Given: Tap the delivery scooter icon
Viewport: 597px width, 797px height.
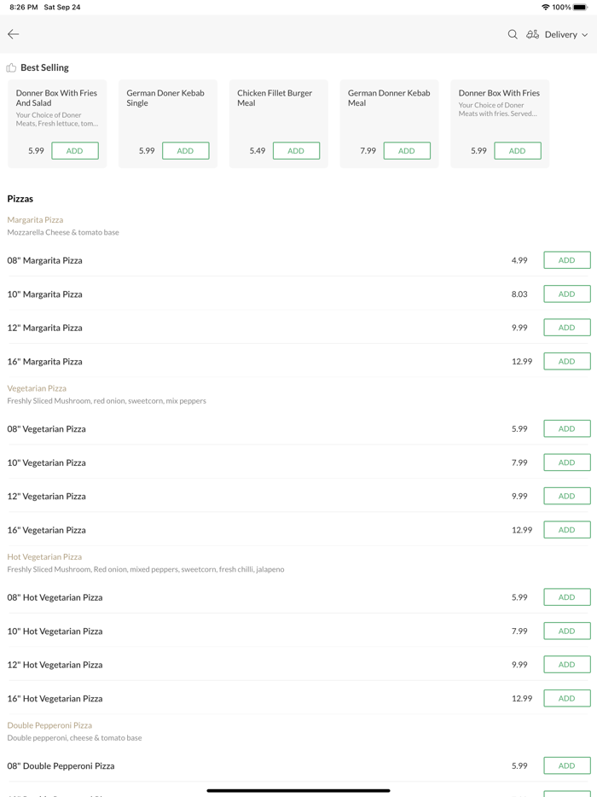Looking at the screenshot, I should pyautogui.click(x=532, y=34).
